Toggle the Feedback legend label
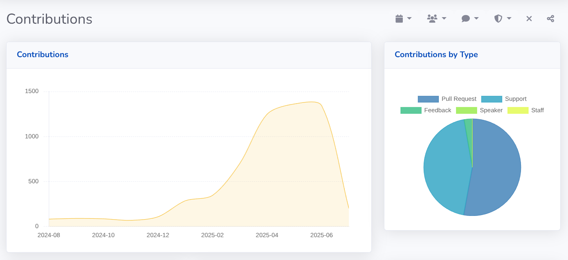Screen dimensions: 568x260 [x=438, y=110]
